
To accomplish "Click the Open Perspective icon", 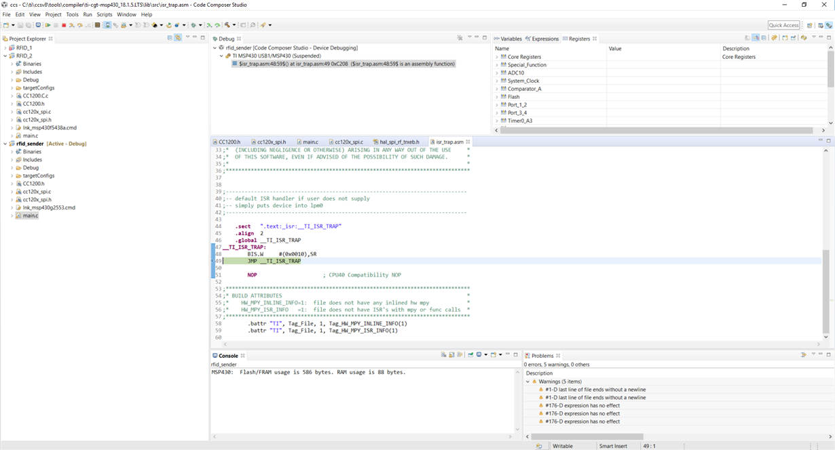I will (810, 25).
